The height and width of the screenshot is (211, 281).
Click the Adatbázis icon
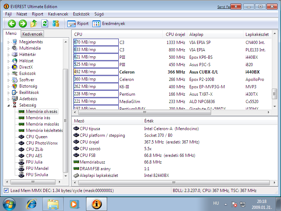point(15,99)
